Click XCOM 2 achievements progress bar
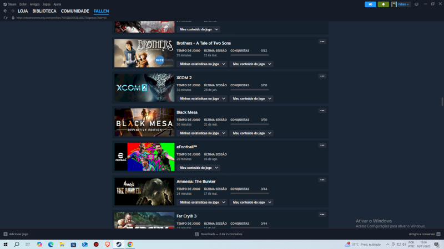 click(249, 90)
